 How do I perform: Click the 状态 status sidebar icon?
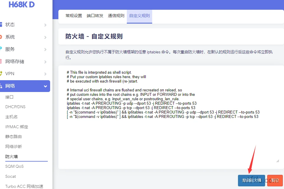1,24
